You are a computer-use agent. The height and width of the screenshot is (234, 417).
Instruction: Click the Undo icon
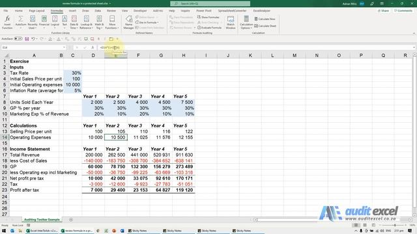click(x=33, y=39)
